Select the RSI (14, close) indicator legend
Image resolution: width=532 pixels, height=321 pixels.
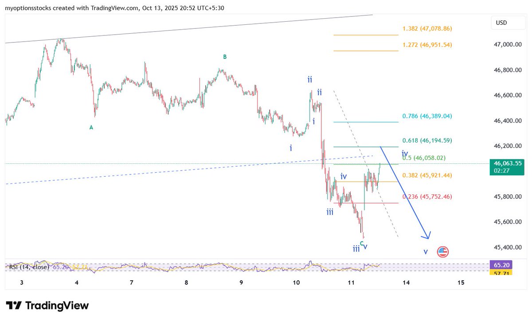pos(29,267)
